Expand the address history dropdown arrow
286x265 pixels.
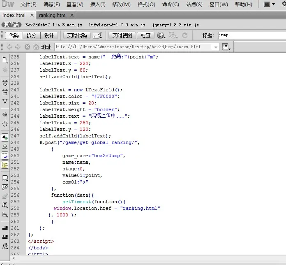(216, 47)
